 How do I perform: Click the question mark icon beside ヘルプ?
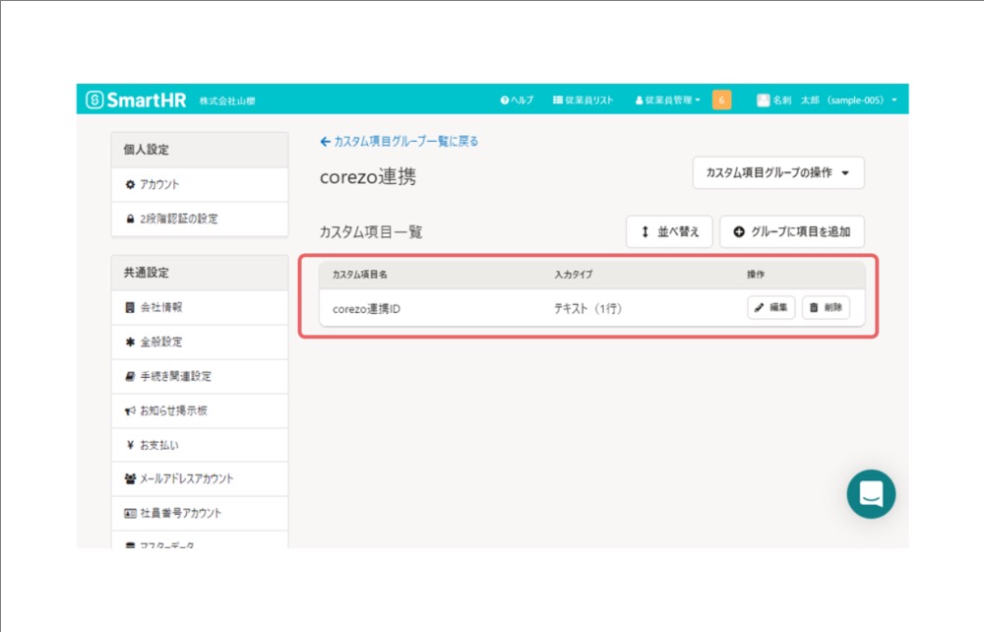point(504,100)
